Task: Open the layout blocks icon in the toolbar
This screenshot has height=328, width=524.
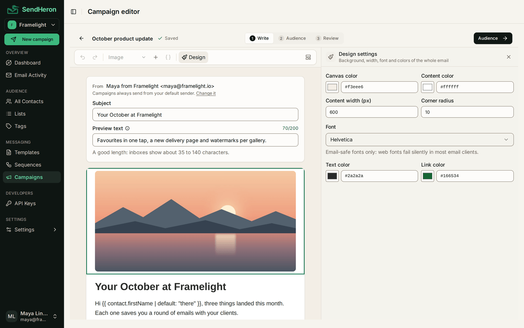Action: pos(308,57)
